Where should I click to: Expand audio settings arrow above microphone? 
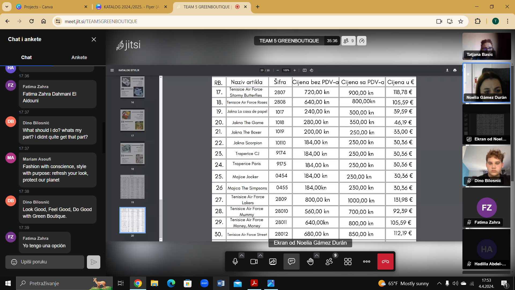point(242,255)
